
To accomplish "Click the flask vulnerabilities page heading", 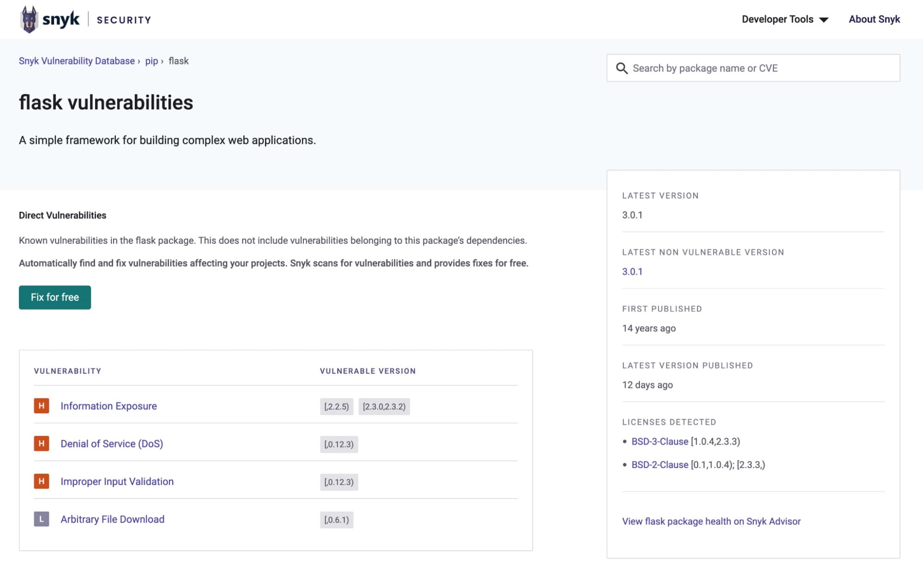I will [106, 102].
